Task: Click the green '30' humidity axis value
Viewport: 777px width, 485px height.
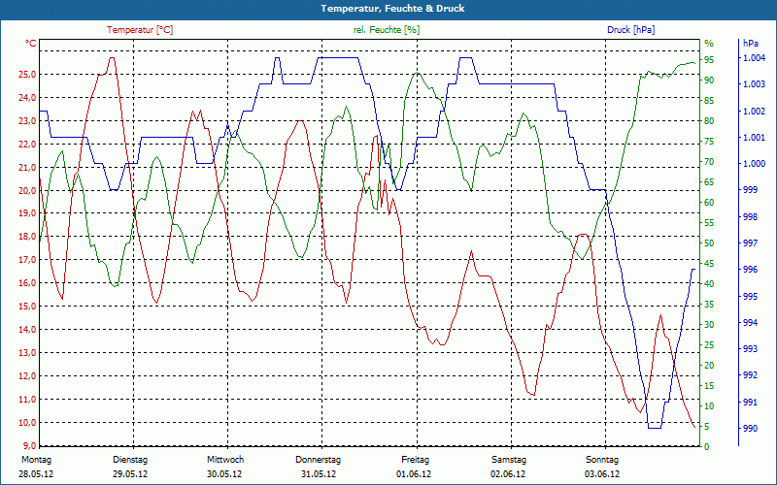Action: coord(709,325)
